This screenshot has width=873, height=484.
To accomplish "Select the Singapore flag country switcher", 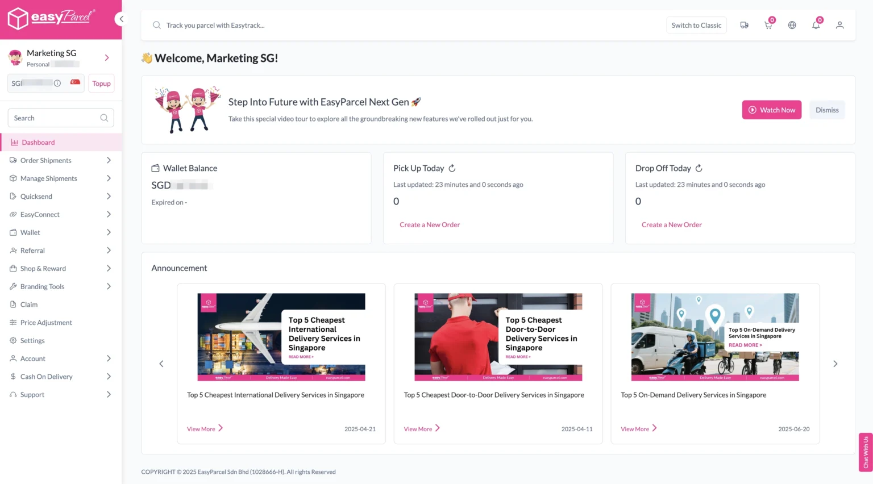I will [75, 83].
